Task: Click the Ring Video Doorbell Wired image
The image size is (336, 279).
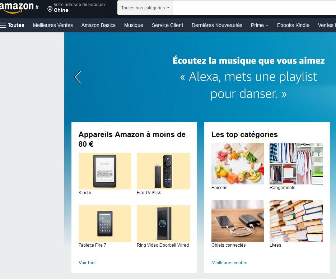Action: pos(163,224)
